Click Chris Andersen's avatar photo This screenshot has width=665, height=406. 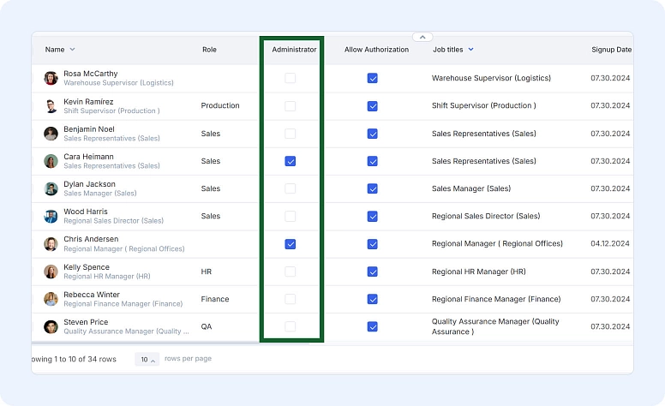(x=51, y=244)
